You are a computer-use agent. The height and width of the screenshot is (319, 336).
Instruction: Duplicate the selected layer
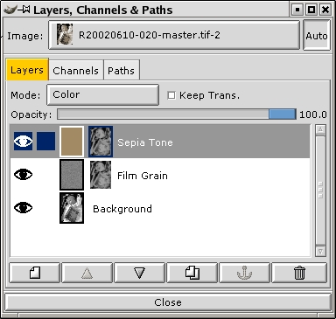[192, 273]
